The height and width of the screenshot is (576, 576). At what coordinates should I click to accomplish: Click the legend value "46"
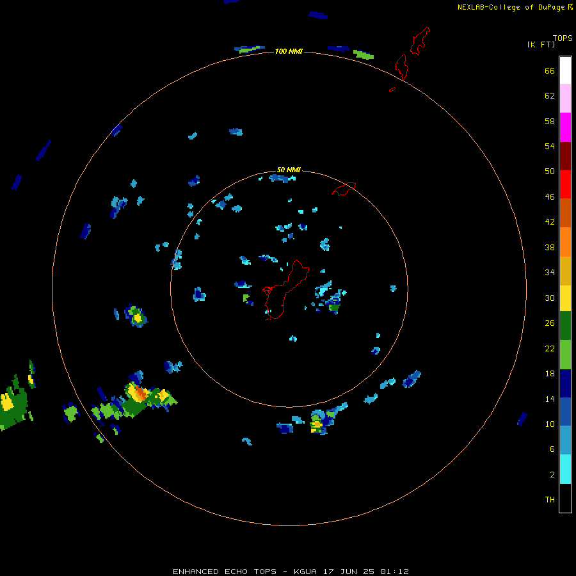tap(550, 197)
